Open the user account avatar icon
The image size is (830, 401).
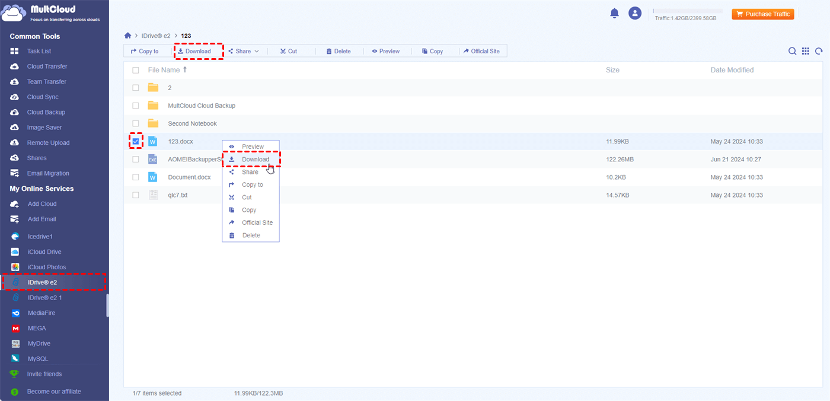635,13
